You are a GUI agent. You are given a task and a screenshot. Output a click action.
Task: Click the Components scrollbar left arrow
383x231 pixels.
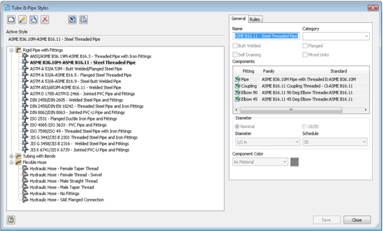click(236, 110)
